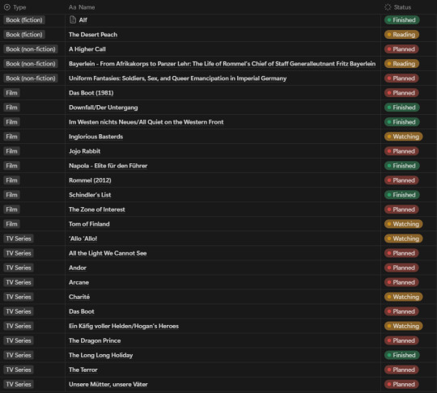Change Planned status of A Higher Call
Viewport: 437px width, 393px height.
pyautogui.click(x=401, y=49)
